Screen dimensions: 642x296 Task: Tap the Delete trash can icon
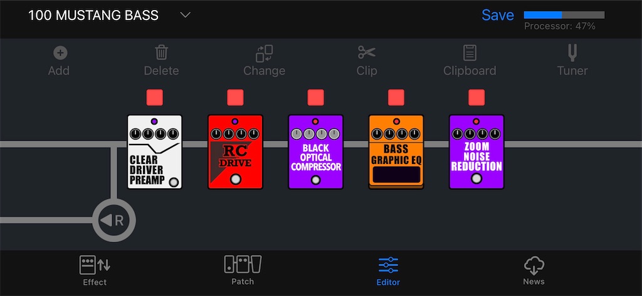pyautogui.click(x=161, y=53)
